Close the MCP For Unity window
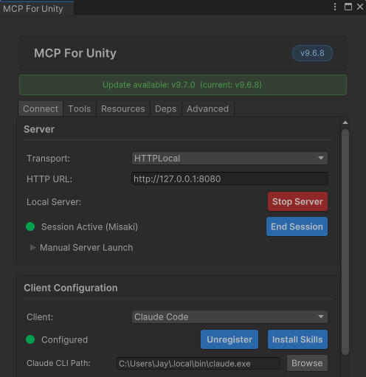366x377 pixels. (x=360, y=7)
